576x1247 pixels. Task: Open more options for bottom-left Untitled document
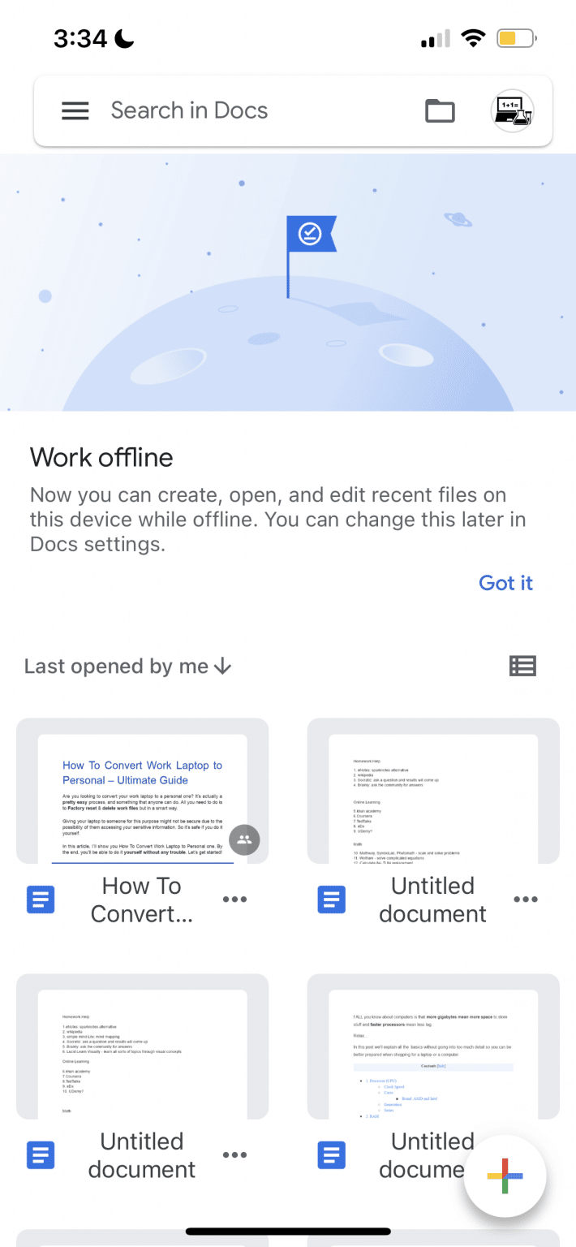234,1155
